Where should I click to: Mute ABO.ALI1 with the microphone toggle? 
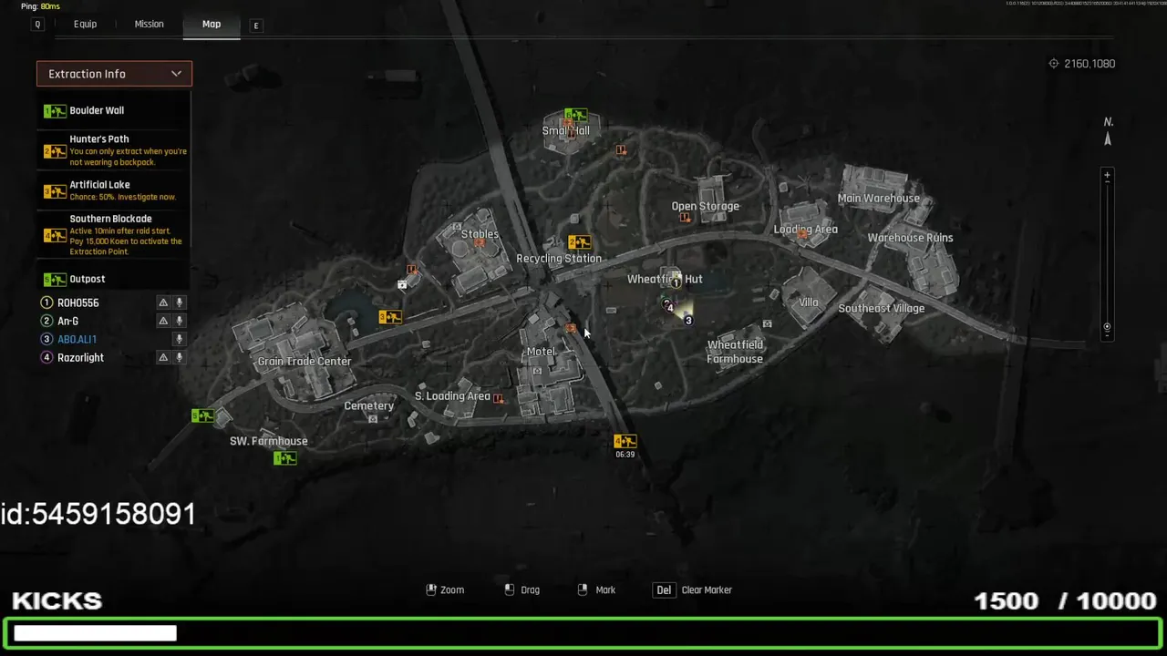pos(179,339)
